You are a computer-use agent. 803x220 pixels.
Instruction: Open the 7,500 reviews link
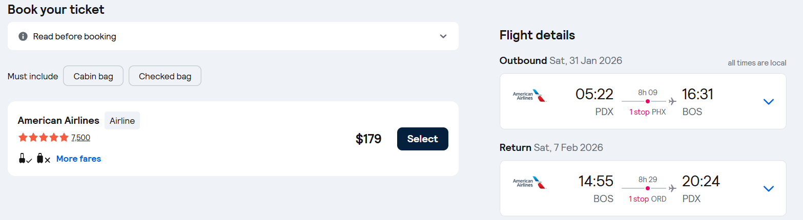80,137
